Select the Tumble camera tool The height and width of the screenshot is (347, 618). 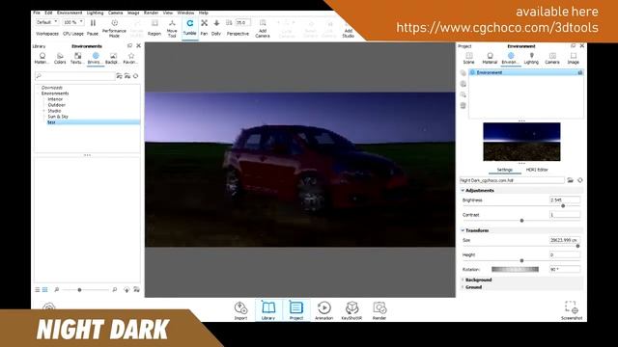click(190, 28)
